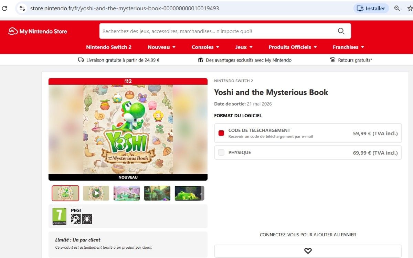
Task: Click the PEGI 7 age rating icon
Action: click(59, 215)
